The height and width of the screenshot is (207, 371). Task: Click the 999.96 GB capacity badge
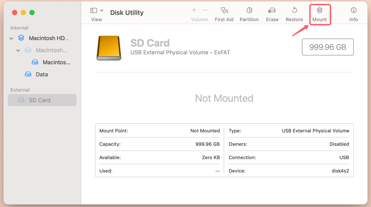[x=327, y=47]
